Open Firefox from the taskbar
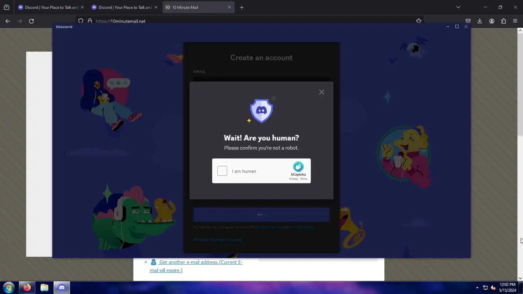This screenshot has height=294, width=523. [x=27, y=287]
